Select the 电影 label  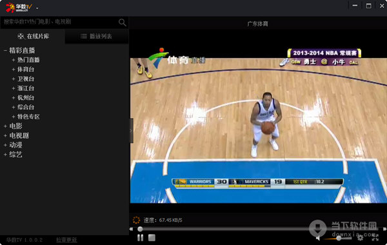click(x=15, y=126)
